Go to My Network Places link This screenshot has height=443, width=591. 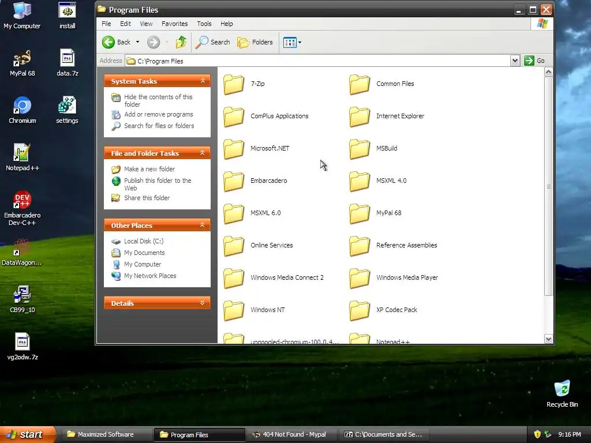[x=150, y=276]
